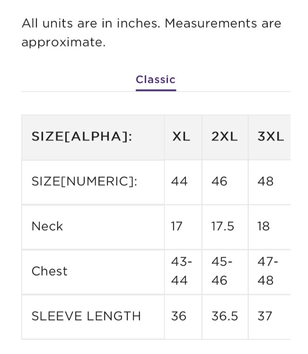Select the Classic fit tab
Viewport: 308px width, 354px height.
pos(155,80)
